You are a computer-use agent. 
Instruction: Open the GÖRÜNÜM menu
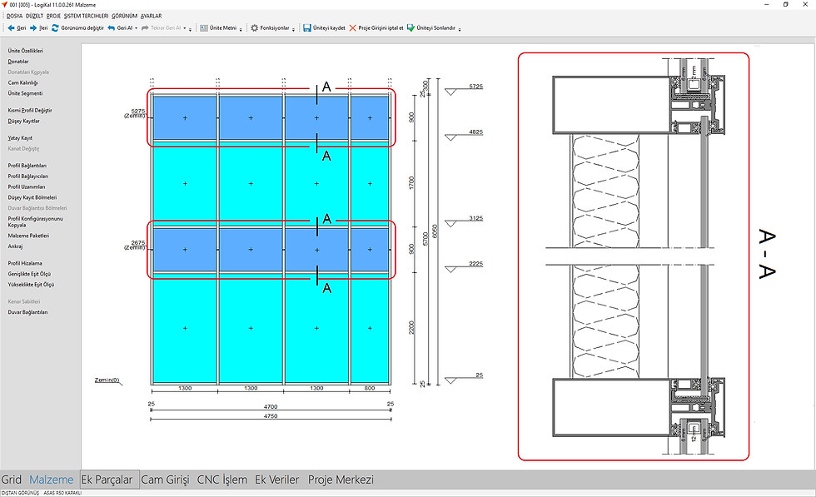point(124,16)
